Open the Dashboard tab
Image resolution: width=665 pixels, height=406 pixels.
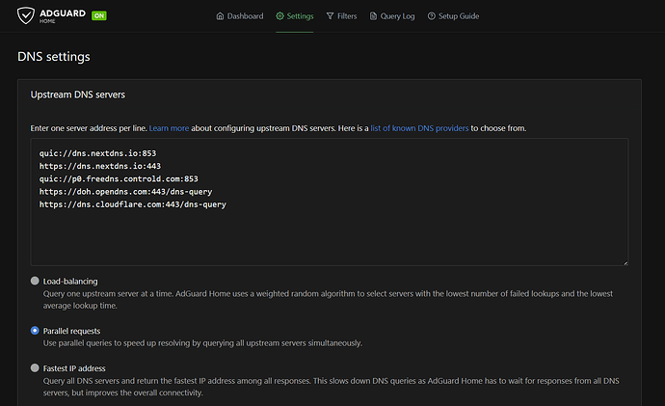tap(240, 16)
